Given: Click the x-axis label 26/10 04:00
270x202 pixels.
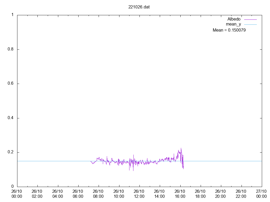Looking at the screenshot, I should [x=57, y=194].
